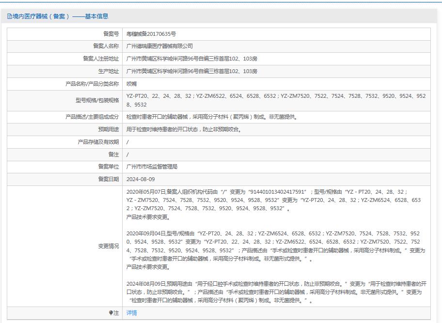Click the document icon beside the section title

9,16
